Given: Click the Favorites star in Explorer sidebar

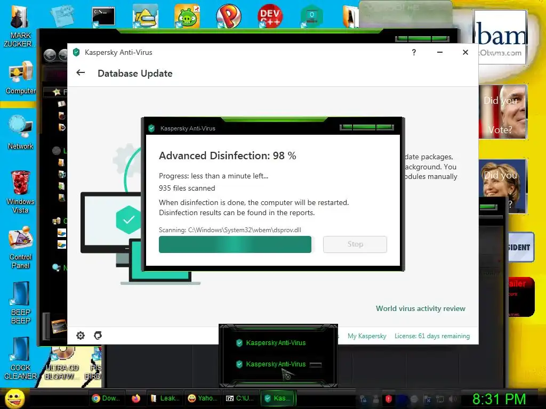Looking at the screenshot, I should (x=57, y=92).
